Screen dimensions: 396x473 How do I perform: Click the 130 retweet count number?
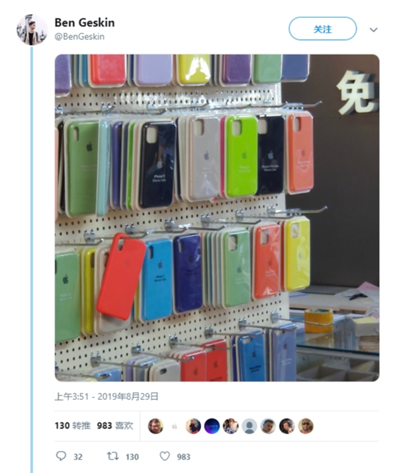[x=132, y=457]
